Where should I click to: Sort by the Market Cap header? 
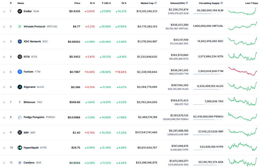click(x=147, y=3)
